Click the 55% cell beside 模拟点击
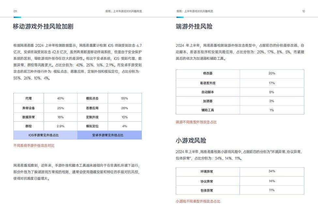The height and width of the screenshot is (224, 318). click(x=125, y=98)
